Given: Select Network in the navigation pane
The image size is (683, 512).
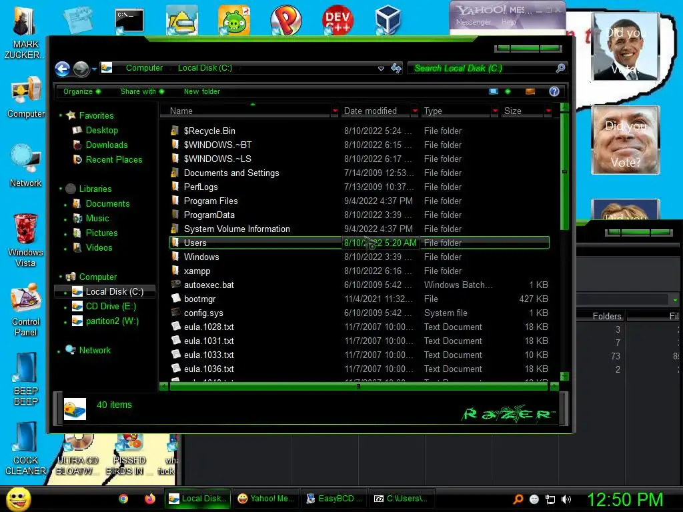Looking at the screenshot, I should pyautogui.click(x=95, y=350).
